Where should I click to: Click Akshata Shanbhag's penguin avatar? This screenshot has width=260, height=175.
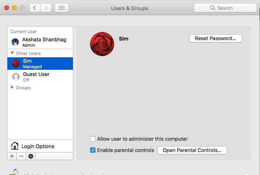15,42
